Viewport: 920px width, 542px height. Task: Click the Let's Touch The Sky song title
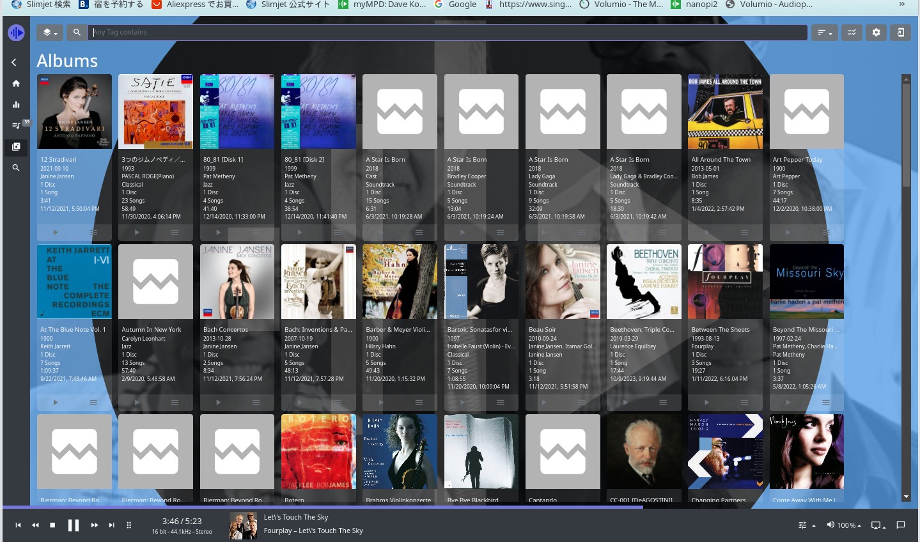[x=295, y=517]
